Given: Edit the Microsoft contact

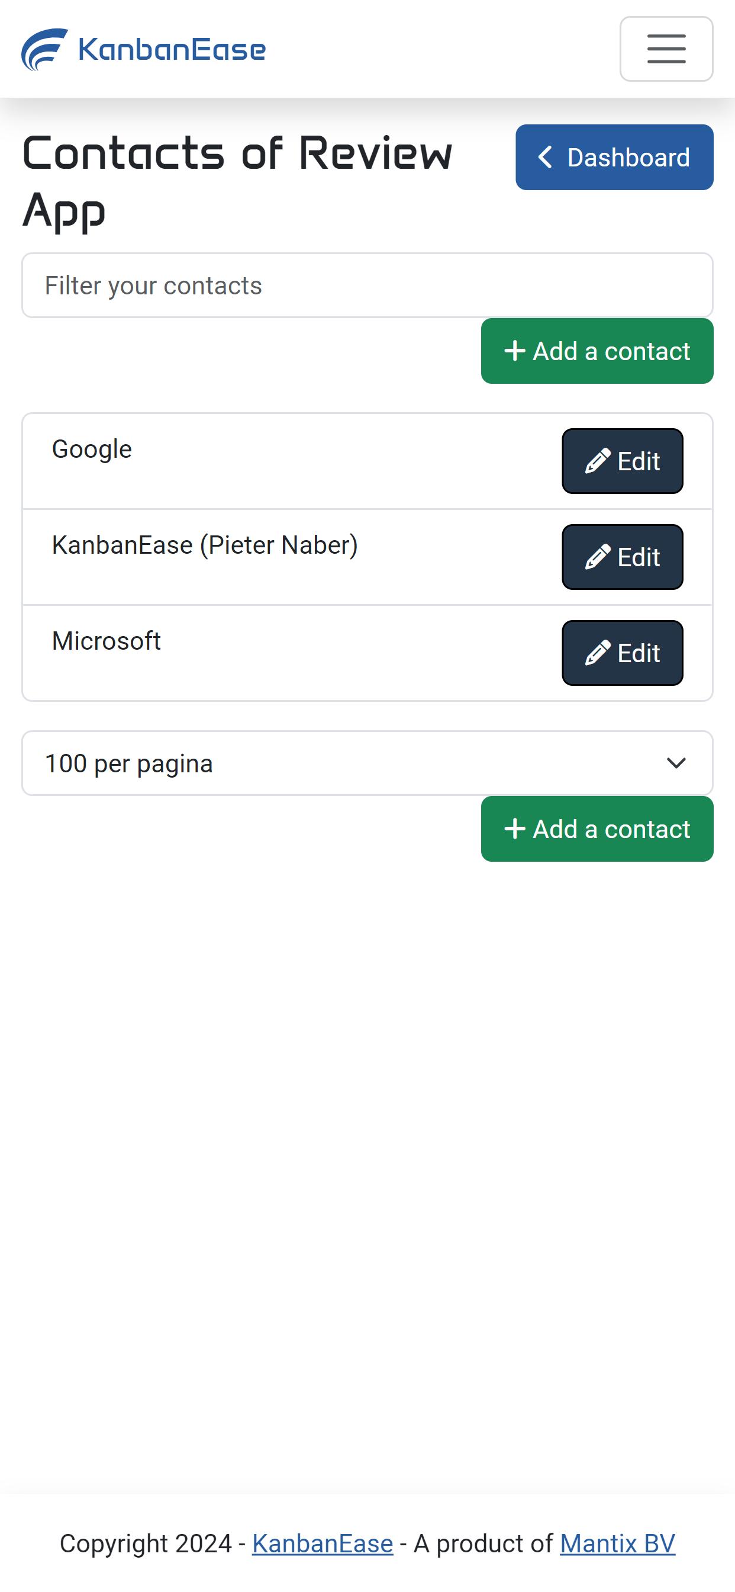Looking at the screenshot, I should point(623,653).
